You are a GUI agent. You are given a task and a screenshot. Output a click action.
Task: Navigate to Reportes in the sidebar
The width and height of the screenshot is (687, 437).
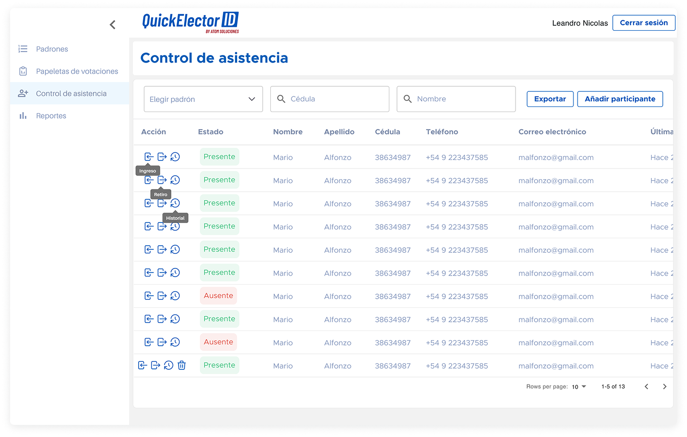pyautogui.click(x=51, y=116)
